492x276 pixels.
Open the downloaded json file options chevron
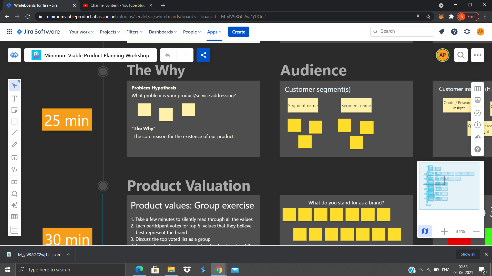(68, 255)
